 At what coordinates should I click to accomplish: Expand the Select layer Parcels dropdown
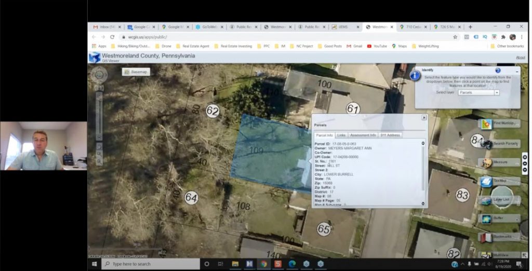497,92
